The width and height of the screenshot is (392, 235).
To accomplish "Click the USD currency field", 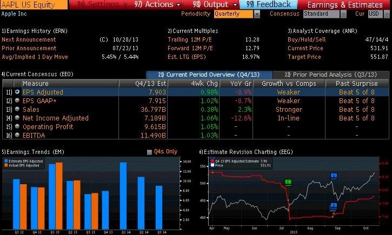I will [x=375, y=14].
